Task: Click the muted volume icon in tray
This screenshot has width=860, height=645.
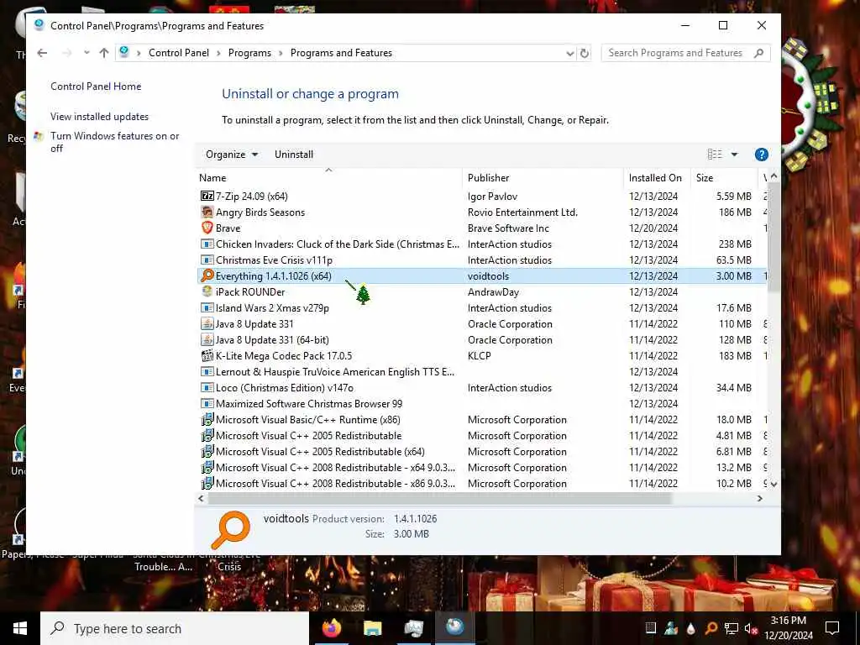Action: point(751,628)
